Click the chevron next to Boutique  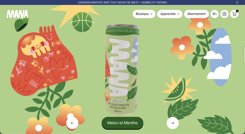click(x=151, y=14)
